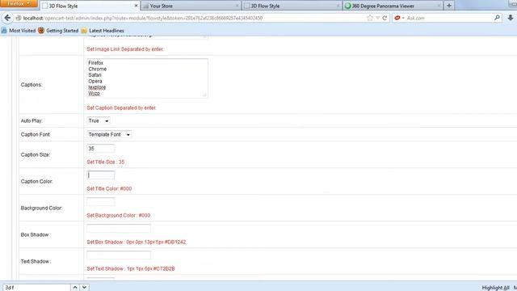Open a new tab with plus icon
Image resolution: width=517 pixels, height=291 pixels.
coord(449,6)
